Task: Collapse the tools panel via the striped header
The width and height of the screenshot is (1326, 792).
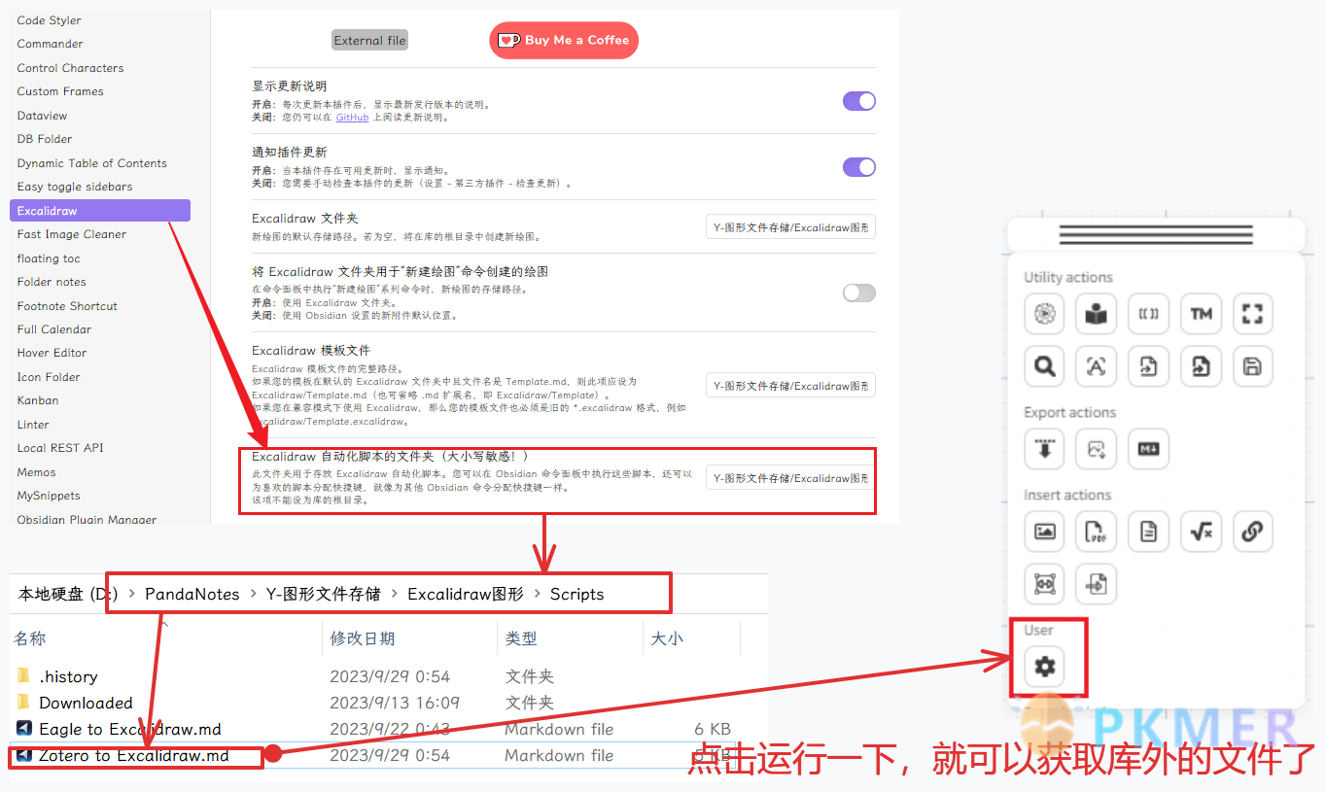Action: [x=1156, y=234]
